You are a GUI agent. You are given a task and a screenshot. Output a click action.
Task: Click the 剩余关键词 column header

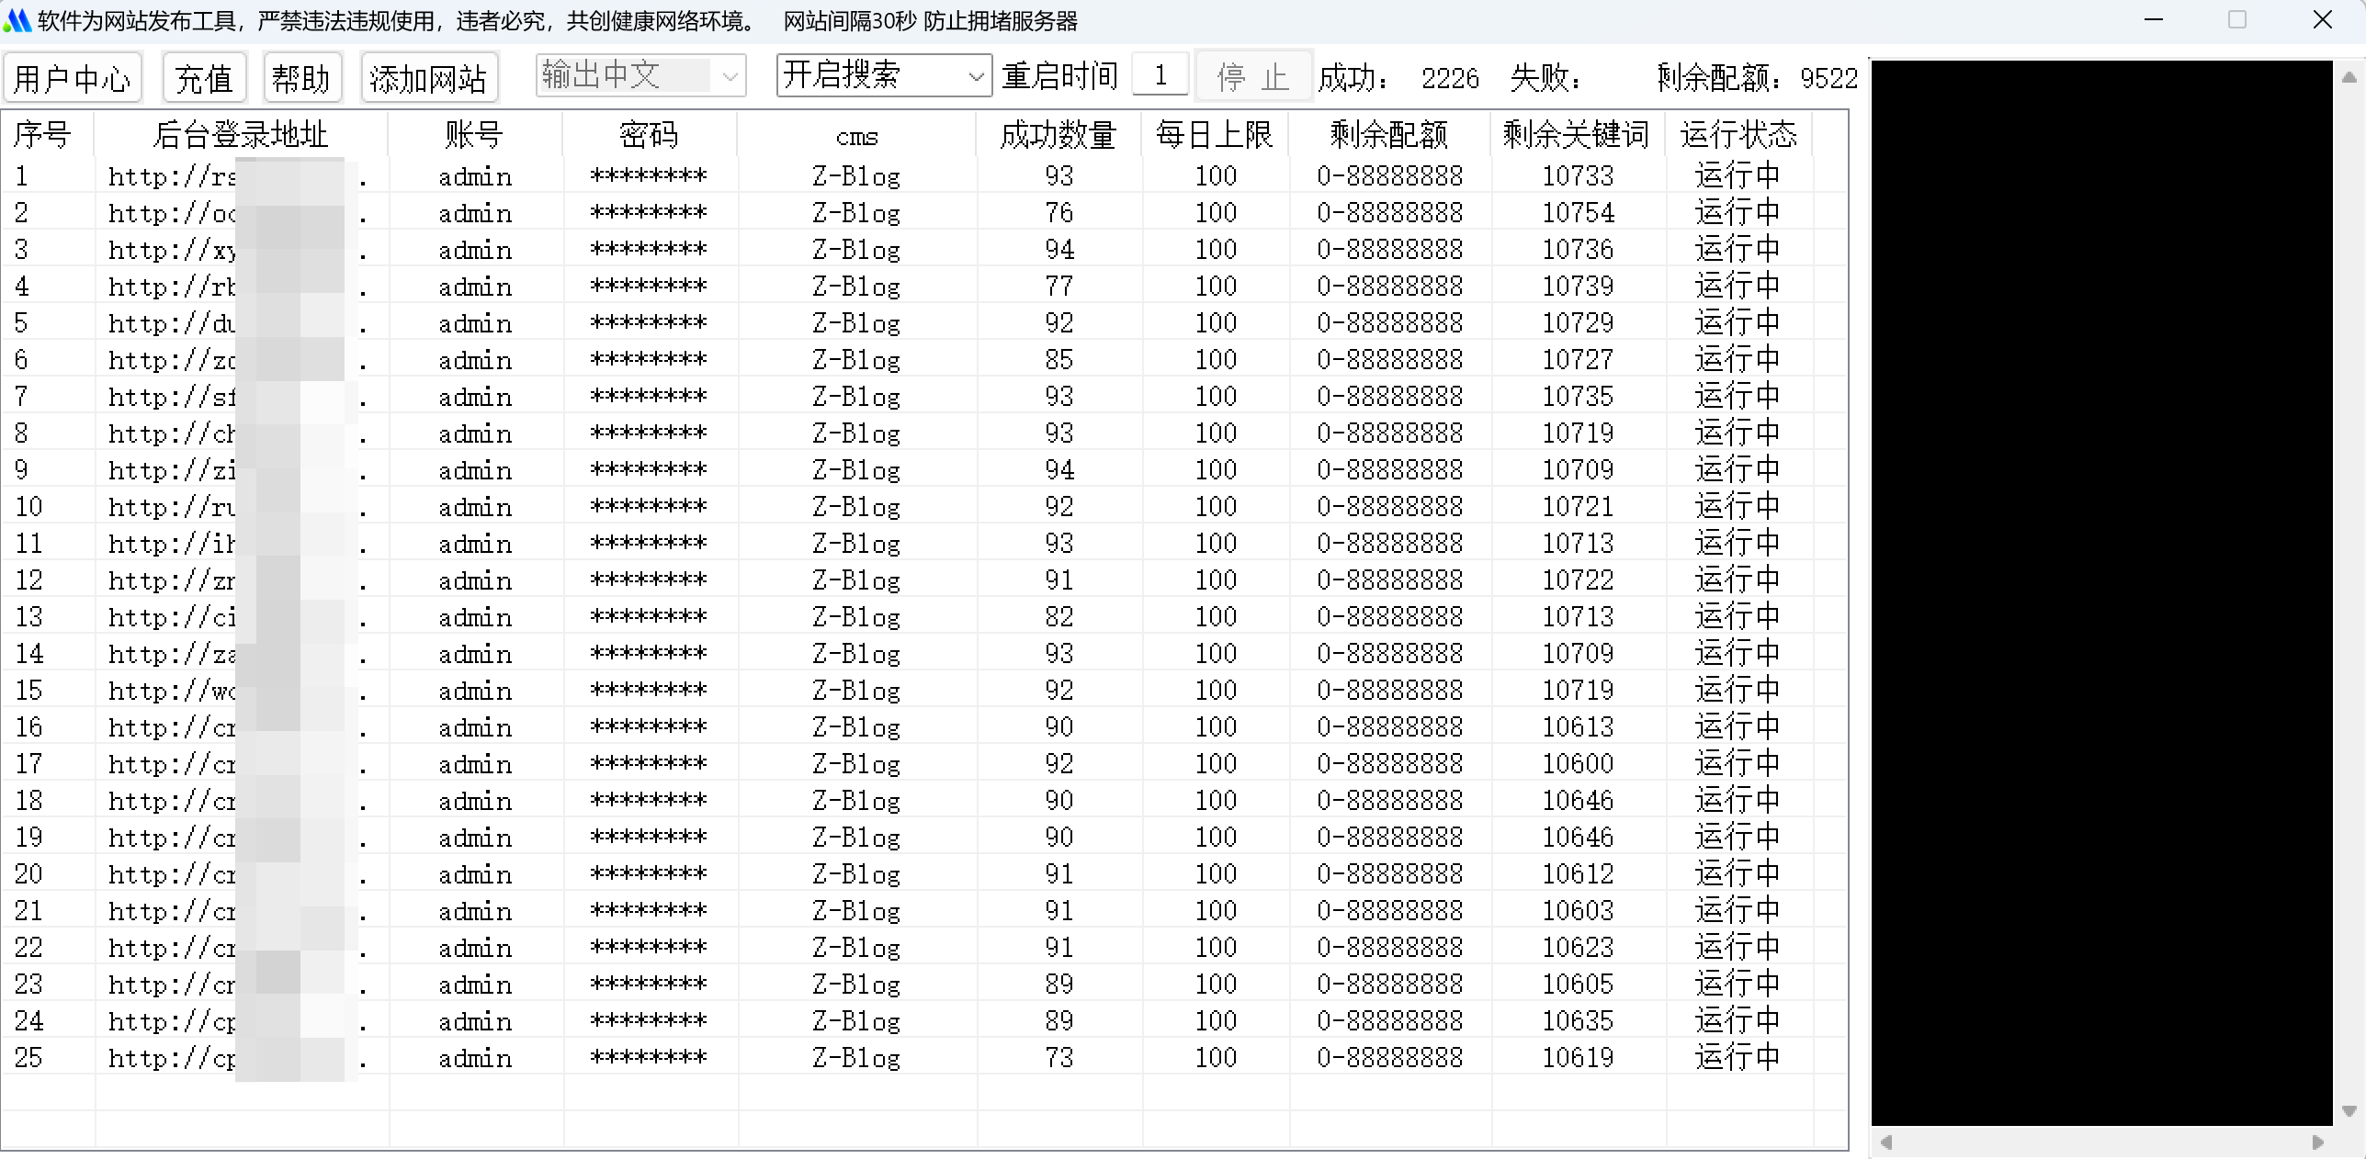point(1576,135)
